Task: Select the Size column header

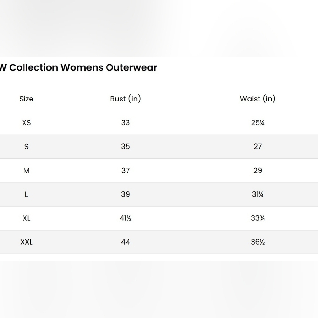Action: 26,99
